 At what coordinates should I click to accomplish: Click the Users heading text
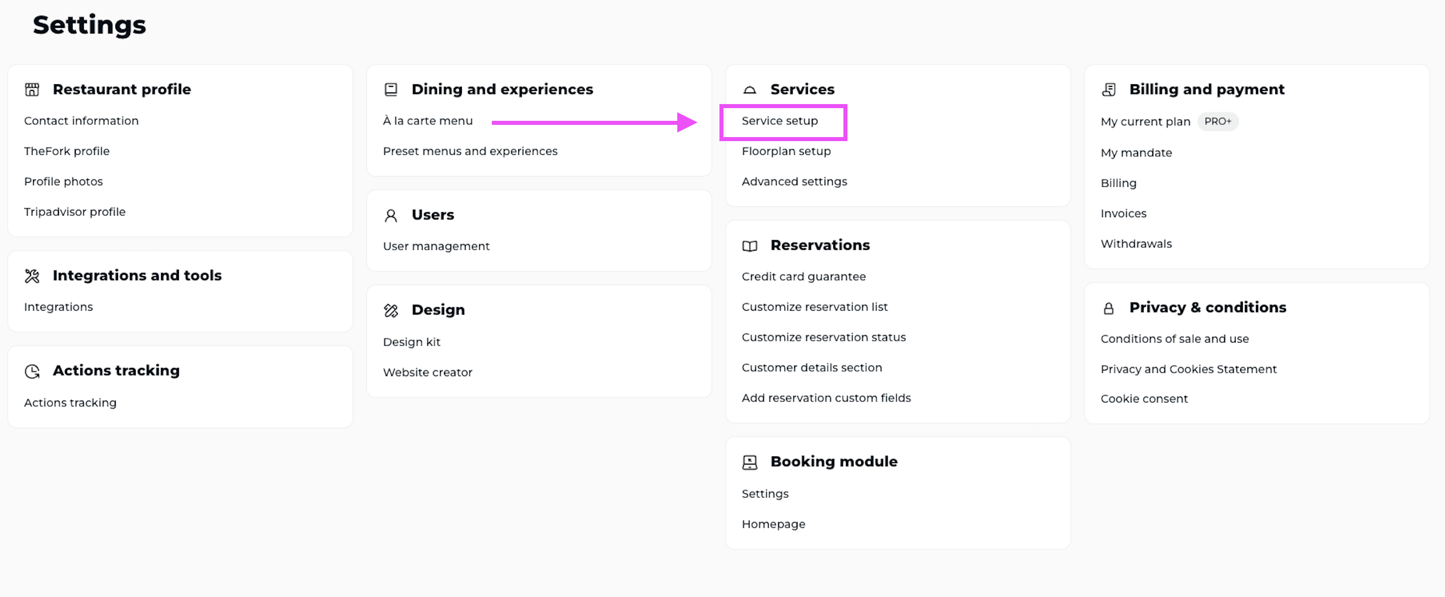[432, 215]
